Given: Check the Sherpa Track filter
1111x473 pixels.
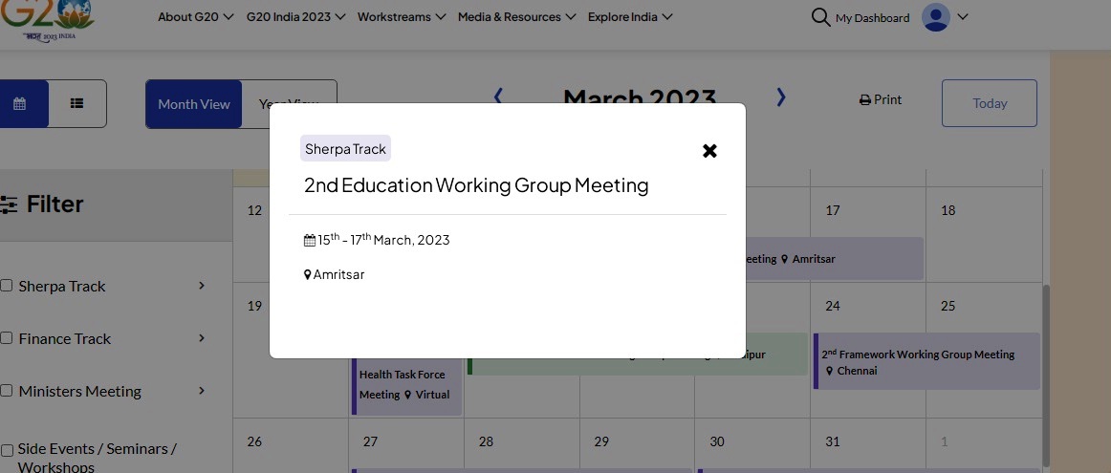Looking at the screenshot, I should pyautogui.click(x=7, y=286).
